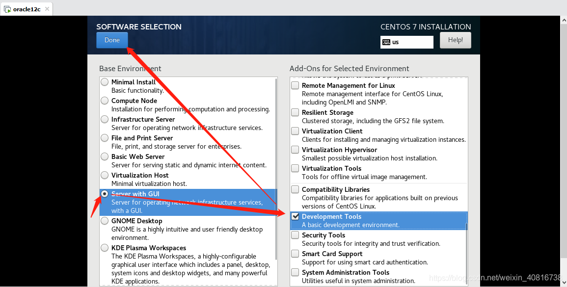This screenshot has height=287, width=567.
Task: Click the oracle12c VM tab icon
Action: (7, 9)
